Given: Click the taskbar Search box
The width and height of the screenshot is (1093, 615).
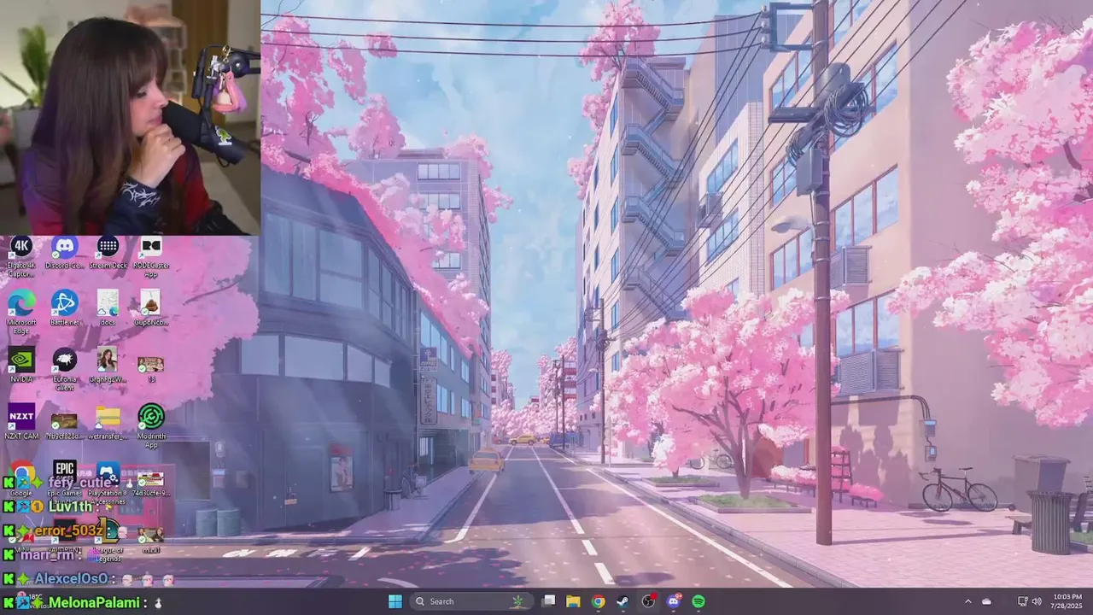Looking at the screenshot, I should 471,601.
